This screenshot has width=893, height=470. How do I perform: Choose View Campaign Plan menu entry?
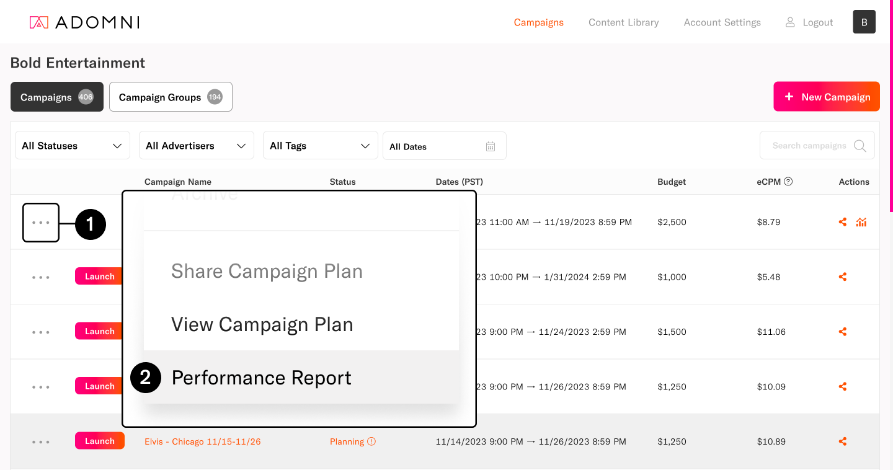[262, 324]
